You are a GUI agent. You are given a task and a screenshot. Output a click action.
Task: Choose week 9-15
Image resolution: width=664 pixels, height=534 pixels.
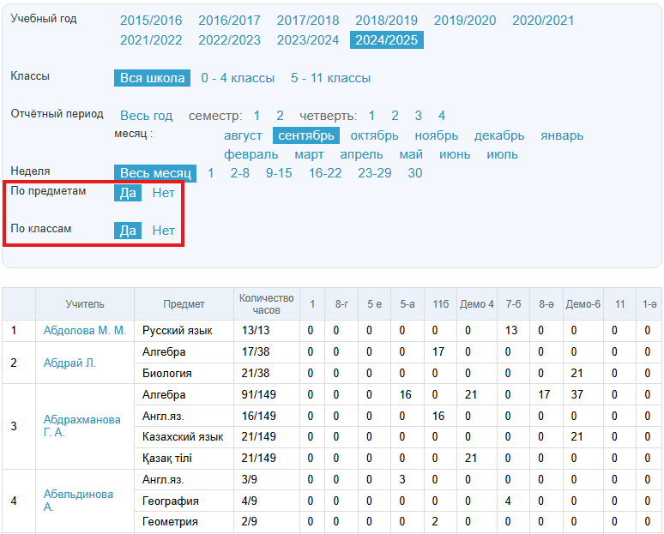pyautogui.click(x=279, y=173)
